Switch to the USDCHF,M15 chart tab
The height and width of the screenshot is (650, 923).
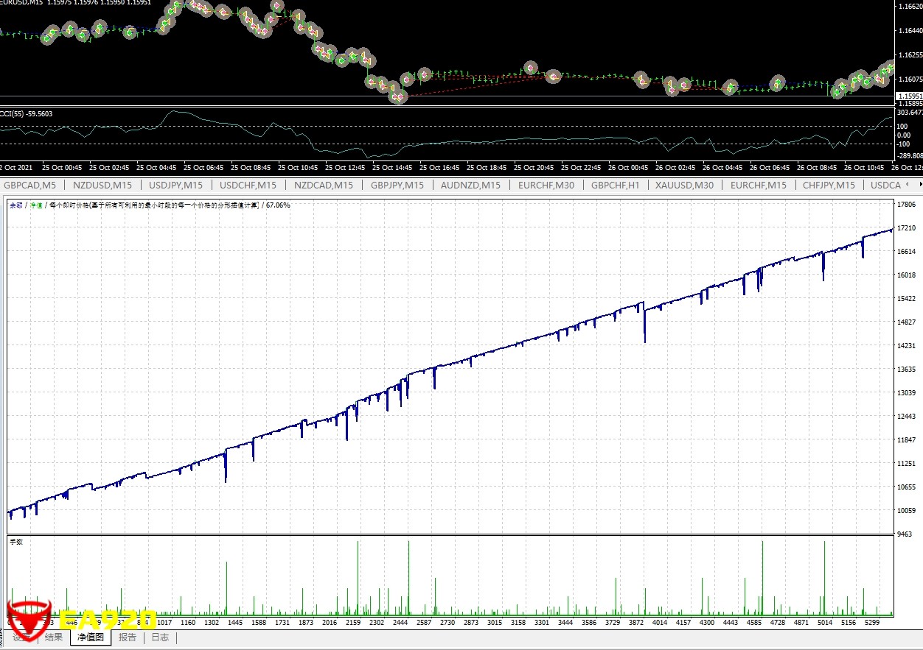248,186
